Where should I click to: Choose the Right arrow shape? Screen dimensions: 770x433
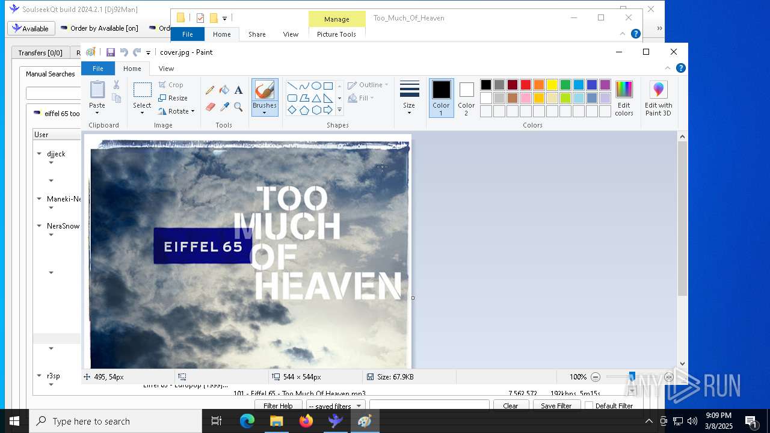[x=328, y=110]
